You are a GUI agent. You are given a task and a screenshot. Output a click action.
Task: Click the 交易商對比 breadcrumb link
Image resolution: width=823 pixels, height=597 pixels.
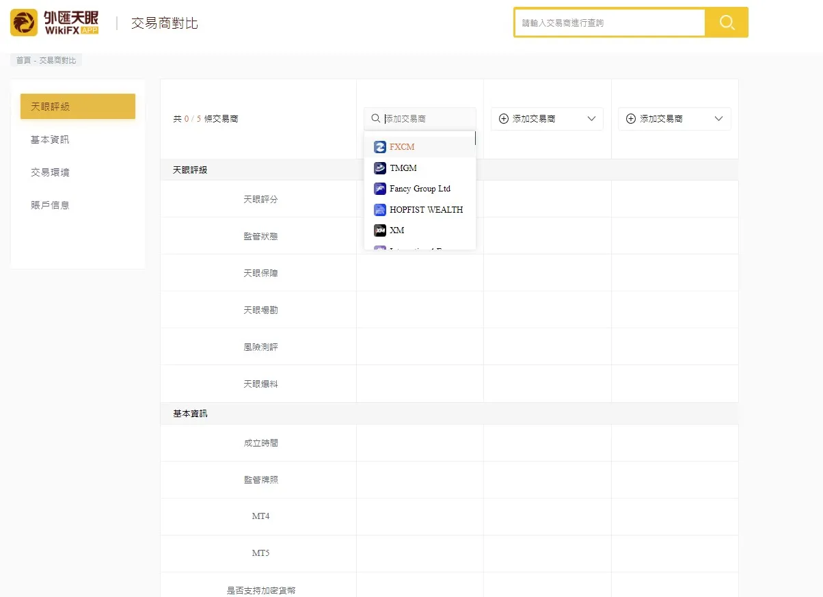[x=58, y=60]
